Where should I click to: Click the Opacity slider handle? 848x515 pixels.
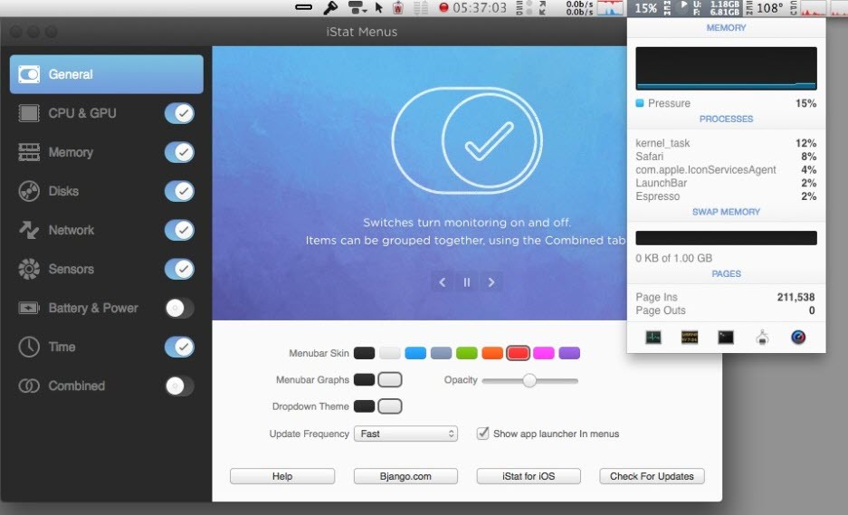[x=529, y=380]
